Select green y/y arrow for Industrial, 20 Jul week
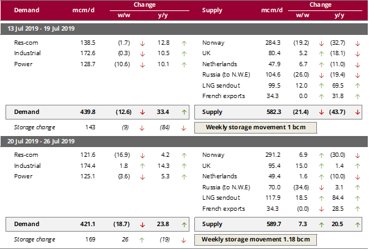 (x=183, y=165)
